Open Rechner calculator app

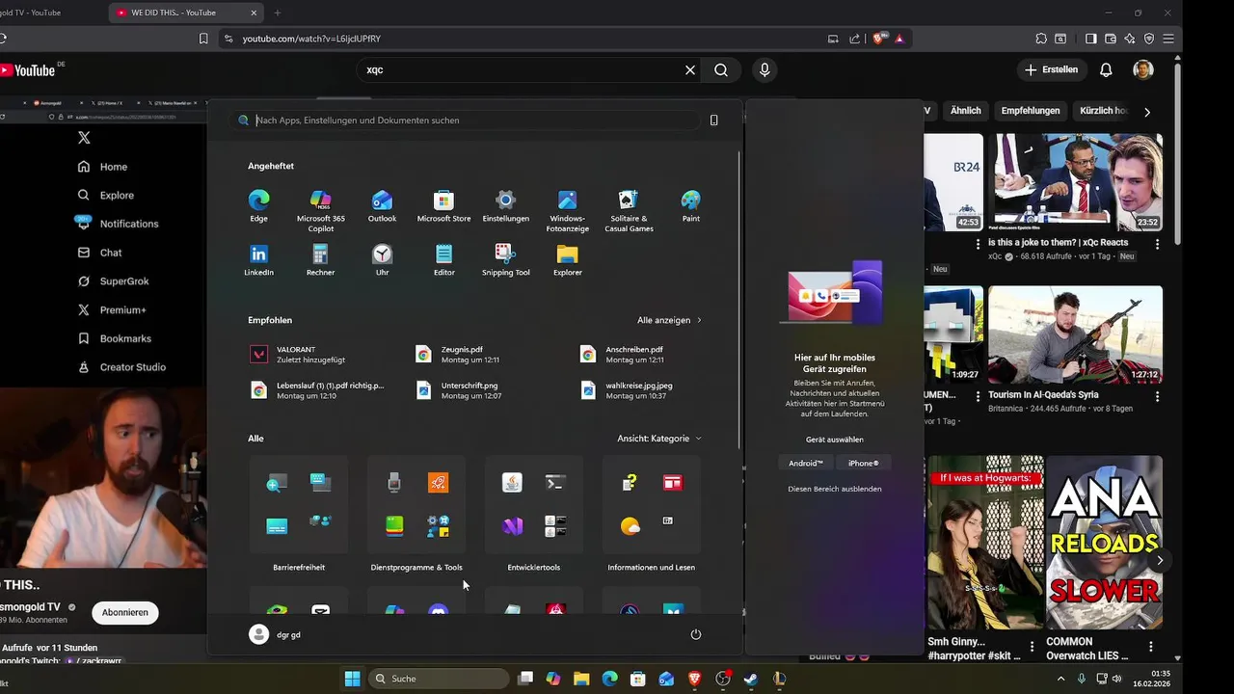(x=320, y=259)
